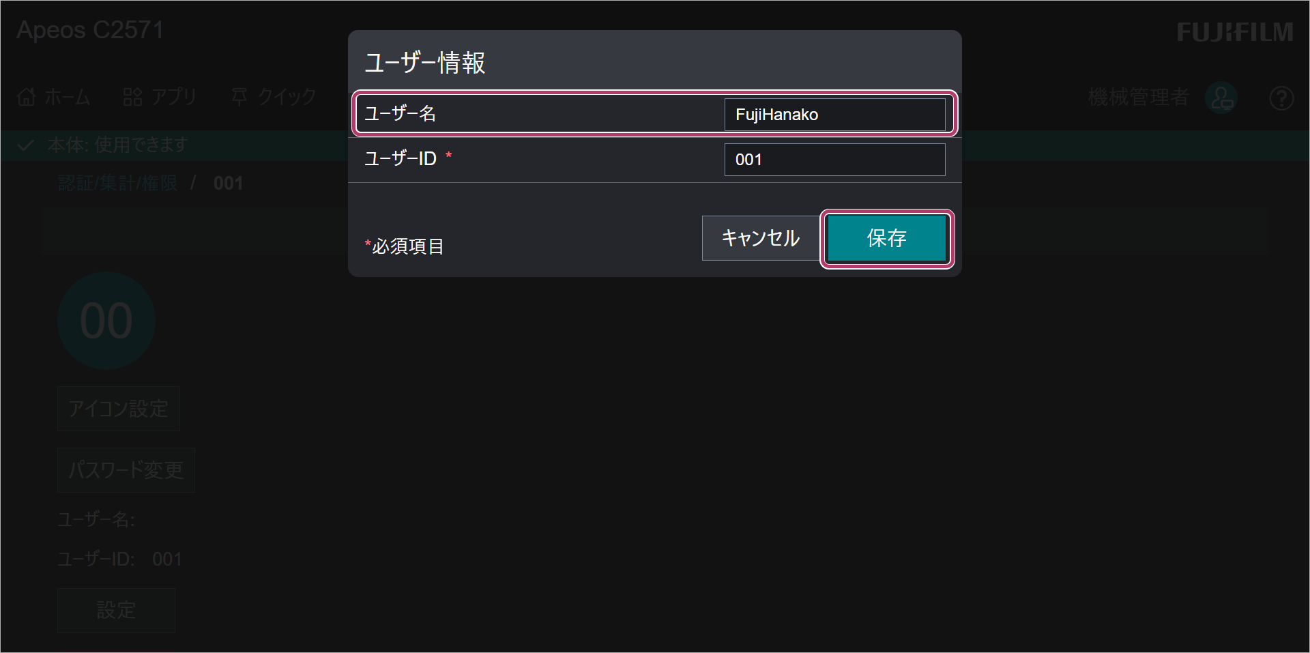This screenshot has width=1310, height=653.
Task: Click the FUJIFILM logo
Action: [1235, 32]
